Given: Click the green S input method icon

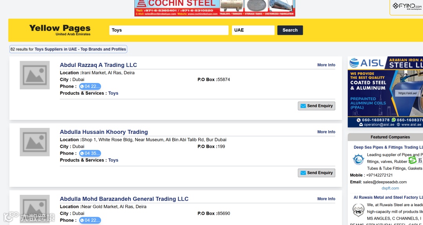Looking at the screenshot, I should pos(412,160).
